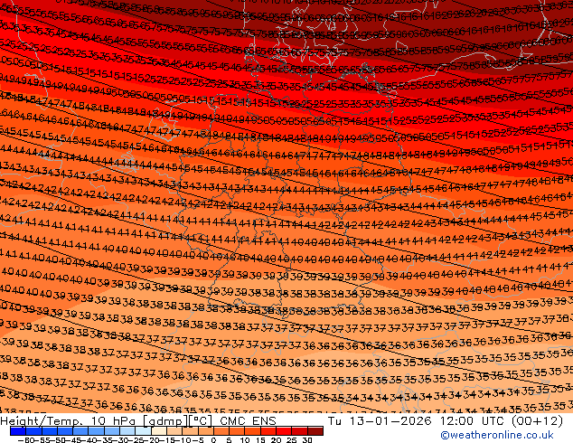Select the rightmost dark maroon legend swatch

315,431
